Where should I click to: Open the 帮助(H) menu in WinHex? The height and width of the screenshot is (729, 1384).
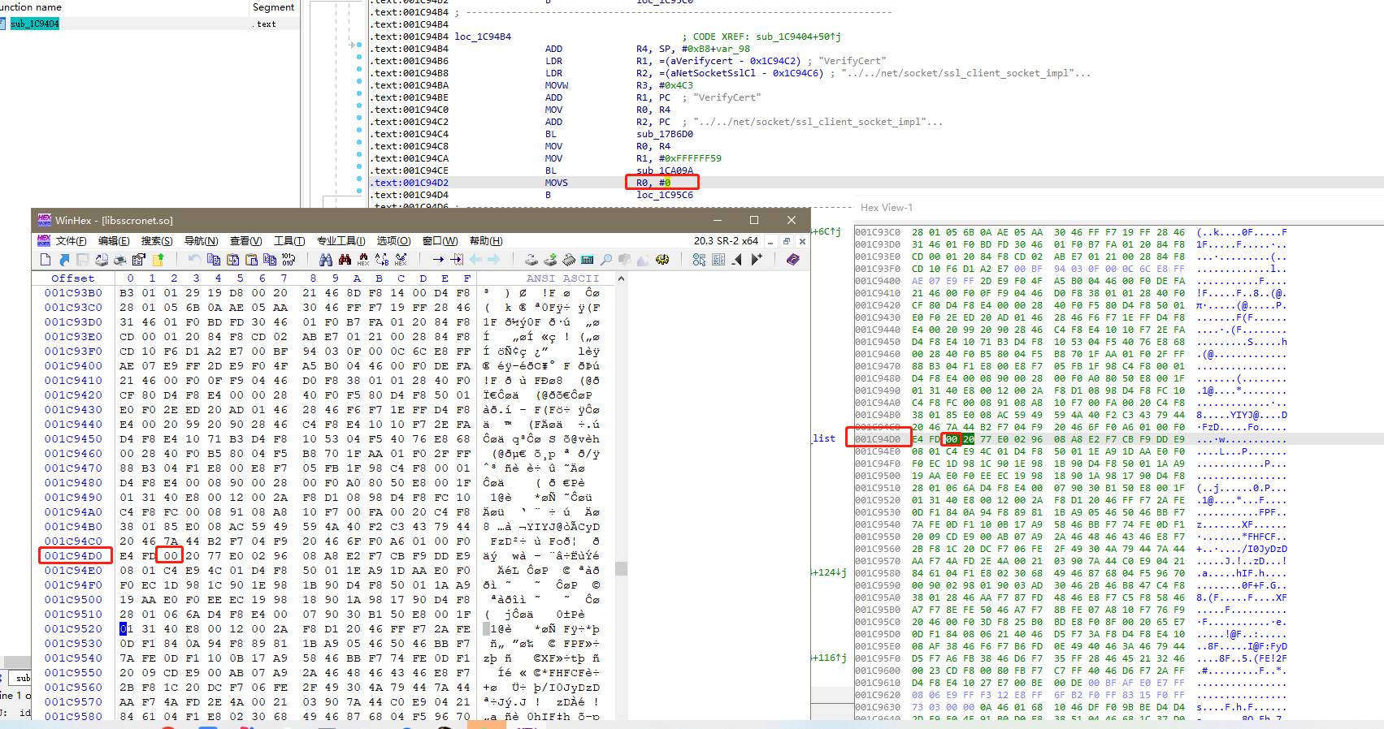coord(486,241)
